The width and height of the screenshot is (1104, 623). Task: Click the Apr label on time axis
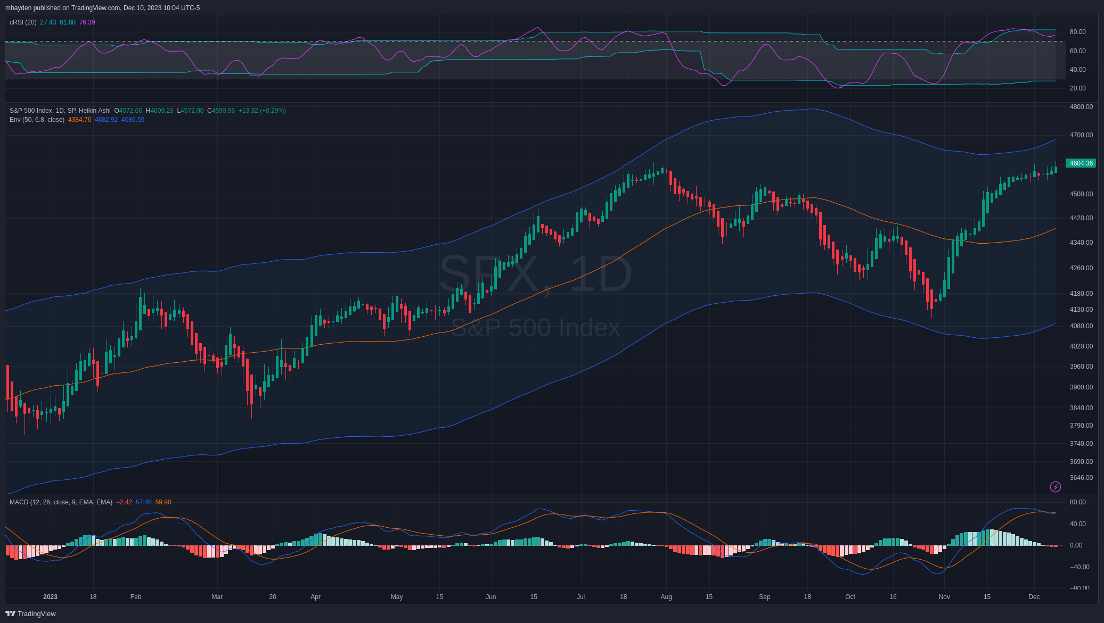coord(316,597)
